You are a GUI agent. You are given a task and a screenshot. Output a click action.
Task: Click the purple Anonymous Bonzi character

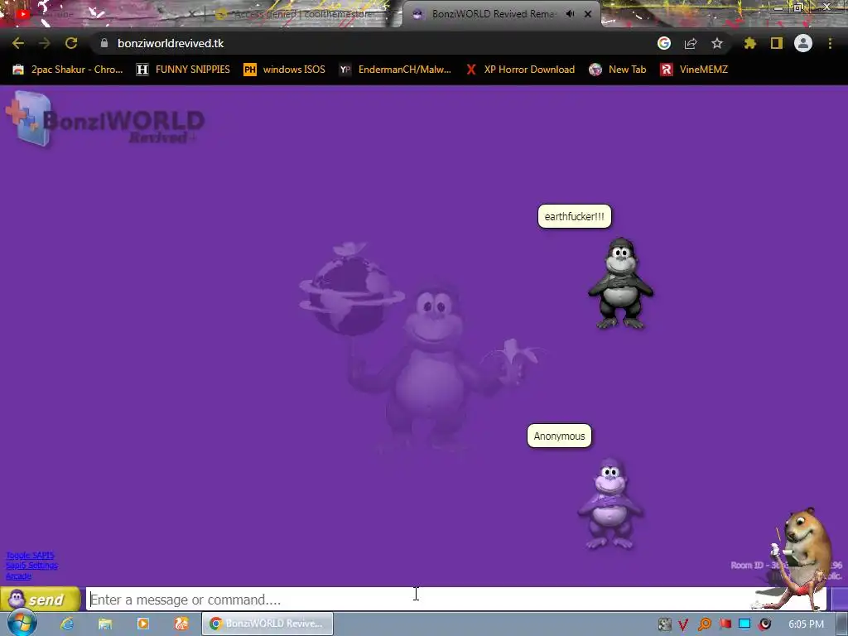(610, 503)
